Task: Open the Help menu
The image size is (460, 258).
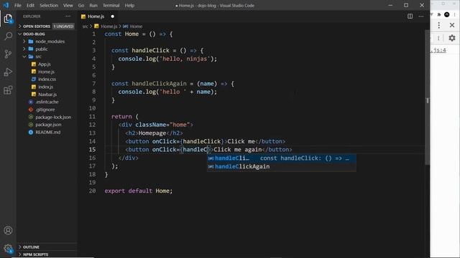Action: point(129,5)
